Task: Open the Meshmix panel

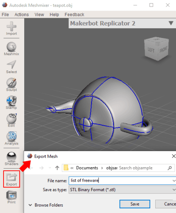Action: [x=11, y=49]
